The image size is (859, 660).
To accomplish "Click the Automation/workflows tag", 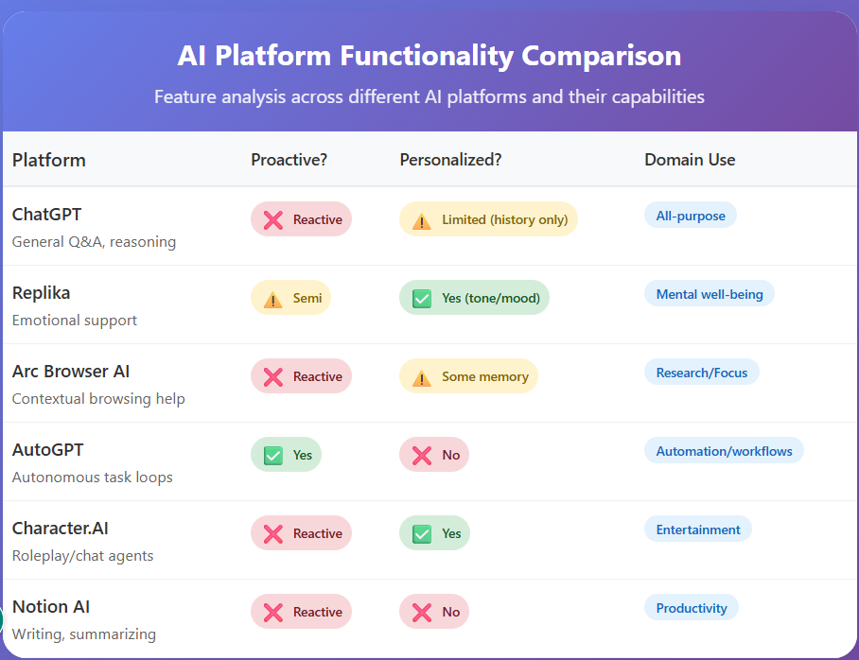I will click(724, 451).
